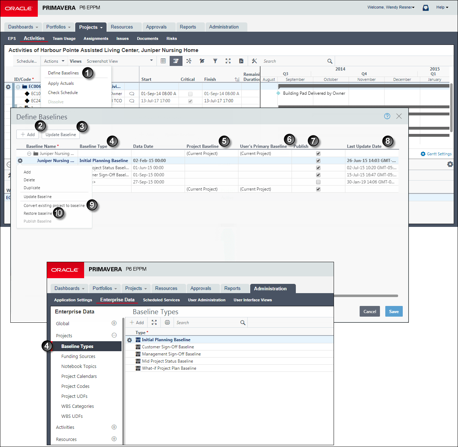Switch to table layout in Activities toolbar

coord(163,61)
